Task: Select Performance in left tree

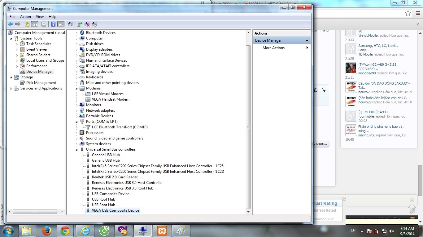Action: coord(37,66)
